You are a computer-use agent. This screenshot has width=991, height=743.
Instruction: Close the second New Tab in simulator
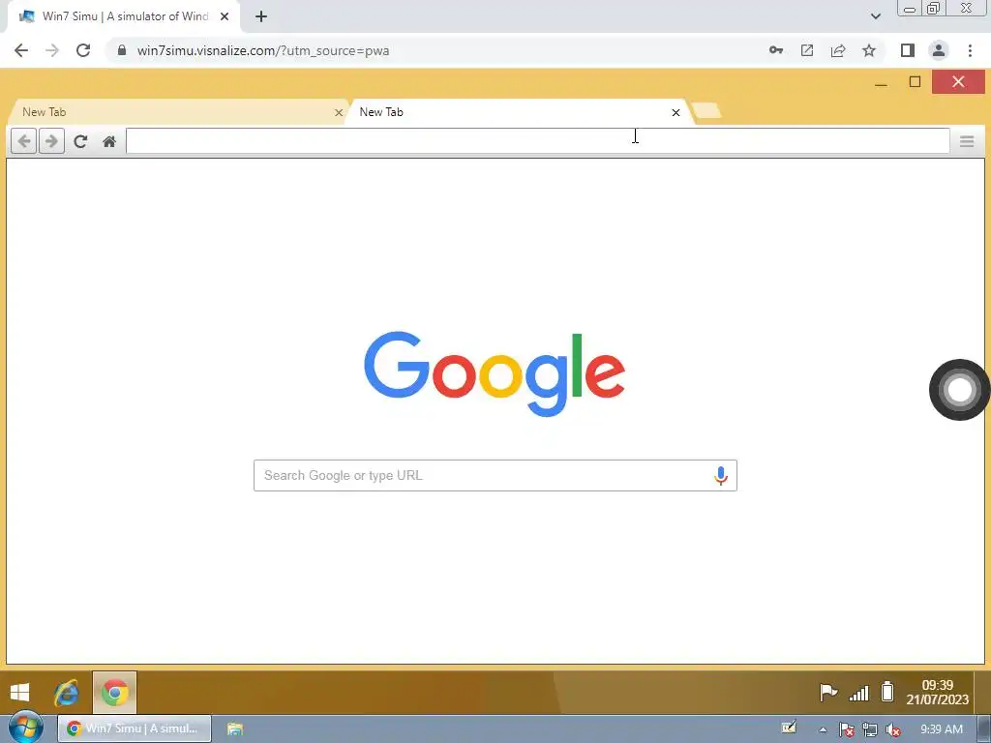point(676,112)
